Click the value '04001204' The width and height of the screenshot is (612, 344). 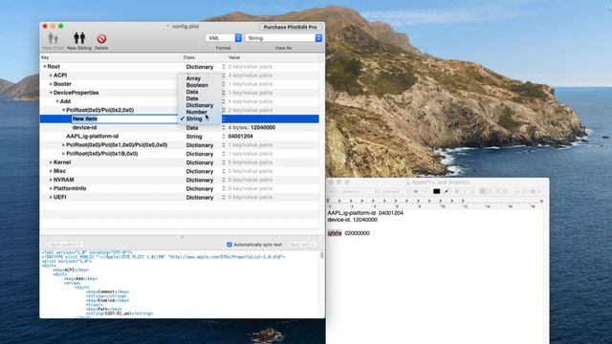coord(240,136)
